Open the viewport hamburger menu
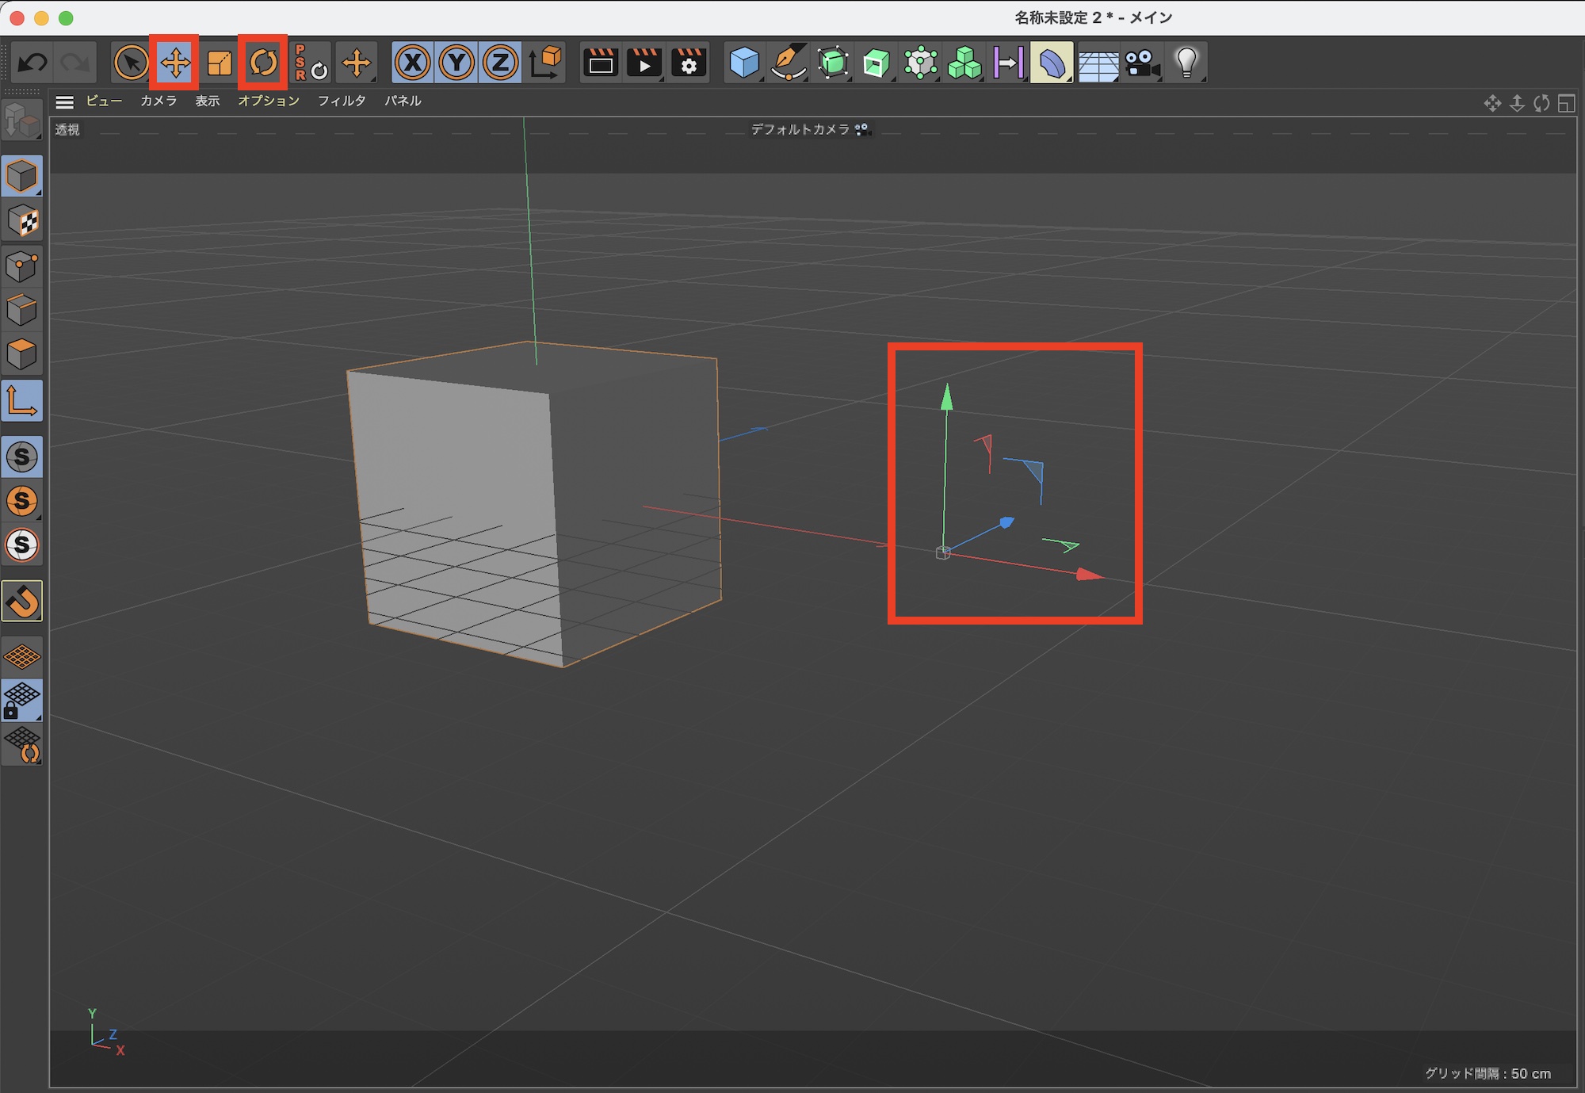 tap(64, 101)
